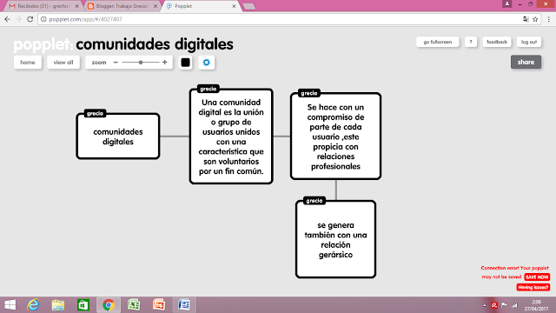The height and width of the screenshot is (313, 556).
Task: Click the zoom minus icon
Action: 116,63
